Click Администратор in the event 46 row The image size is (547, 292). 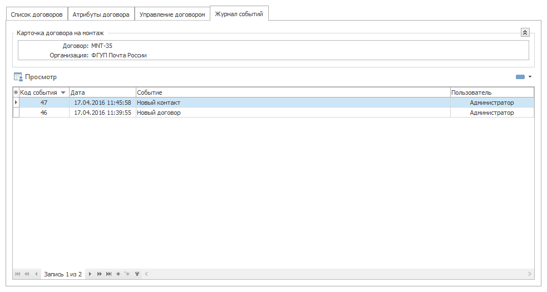pos(492,113)
